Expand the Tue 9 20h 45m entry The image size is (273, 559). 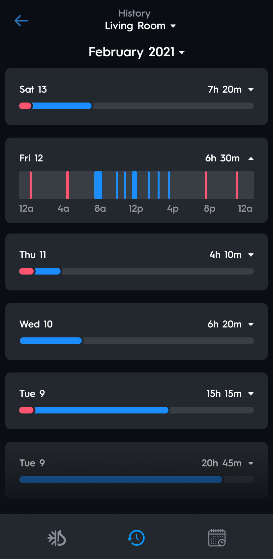click(x=251, y=463)
